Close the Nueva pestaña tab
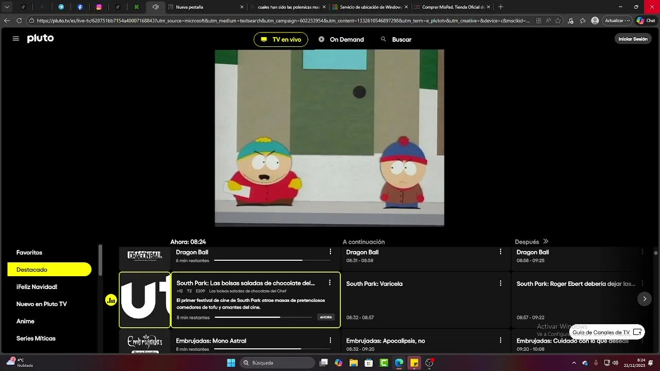 242,7
